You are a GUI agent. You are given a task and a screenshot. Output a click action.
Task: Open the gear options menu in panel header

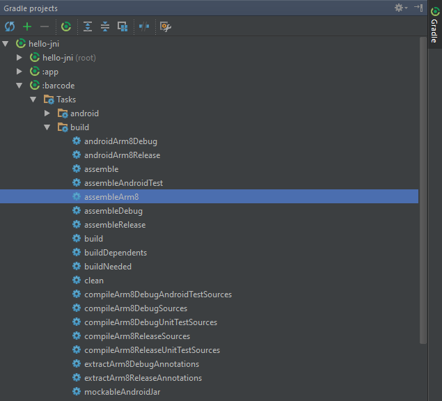[x=400, y=8]
